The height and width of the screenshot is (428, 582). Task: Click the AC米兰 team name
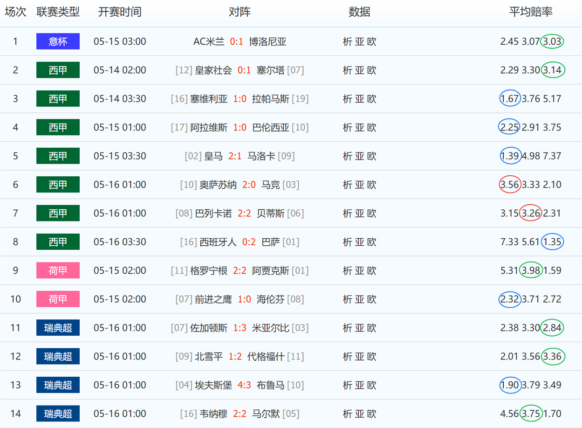[x=209, y=41]
